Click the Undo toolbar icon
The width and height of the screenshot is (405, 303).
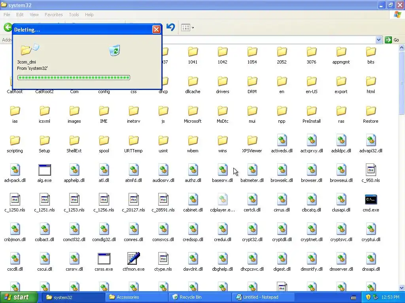170,27
